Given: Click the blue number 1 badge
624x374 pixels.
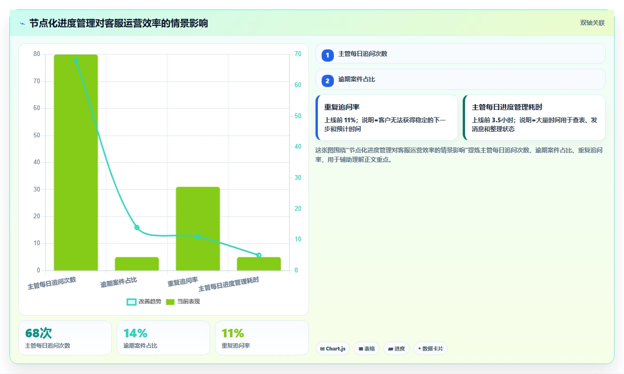Looking at the screenshot, I should (328, 55).
